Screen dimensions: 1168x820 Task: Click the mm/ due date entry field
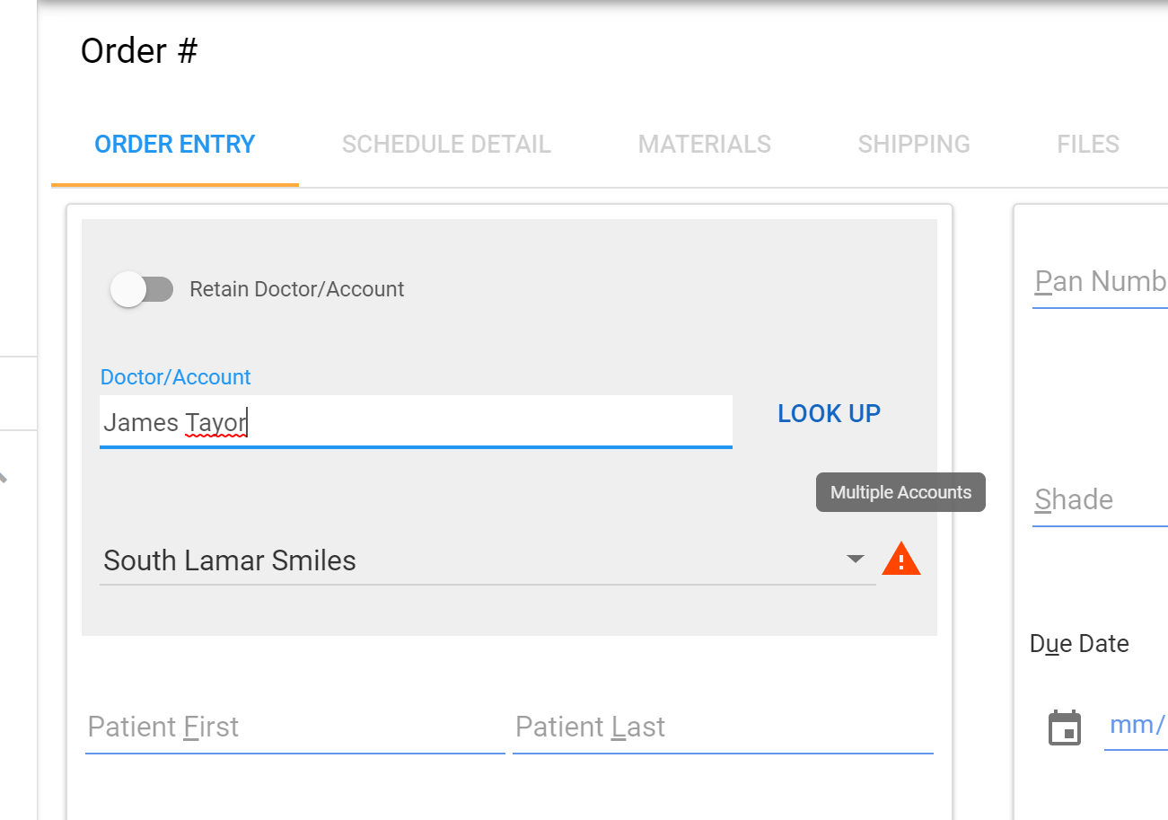click(x=1137, y=726)
